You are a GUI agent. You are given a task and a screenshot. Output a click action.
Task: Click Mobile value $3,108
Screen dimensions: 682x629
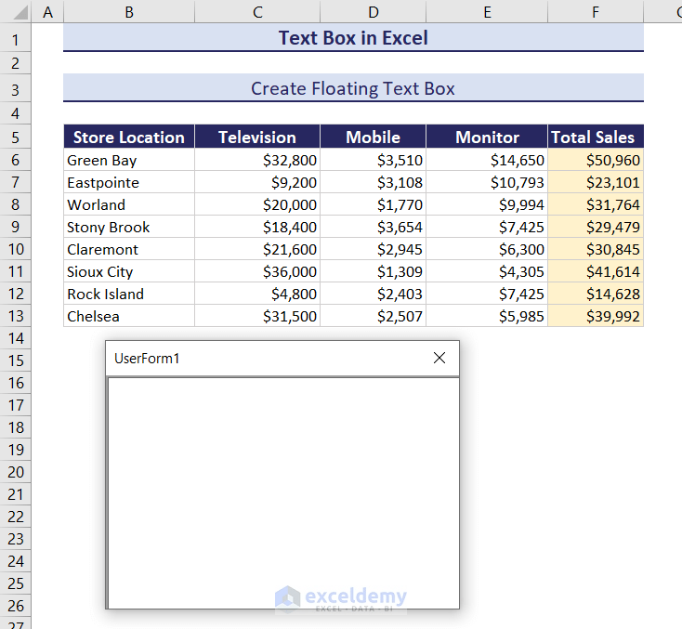tap(373, 182)
